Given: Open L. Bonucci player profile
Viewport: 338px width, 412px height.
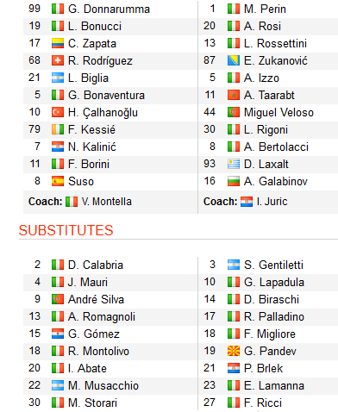Looking at the screenshot, I should tap(95, 27).
